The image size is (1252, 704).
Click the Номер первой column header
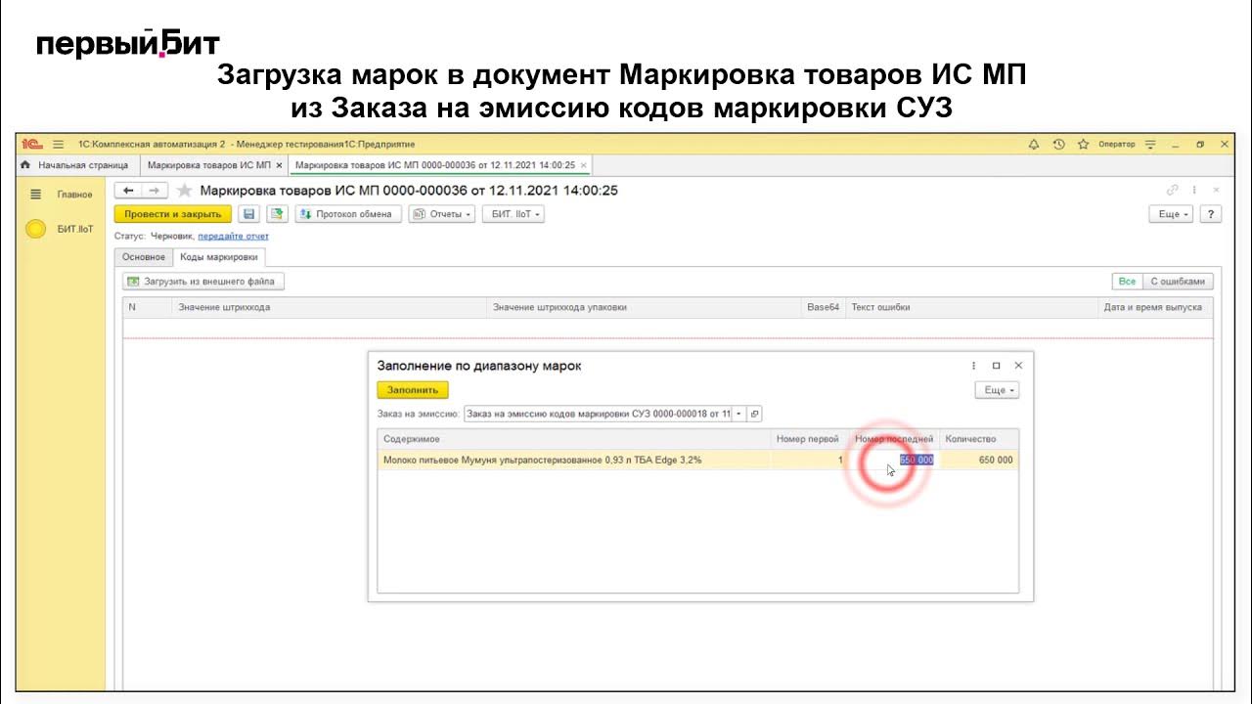808,439
